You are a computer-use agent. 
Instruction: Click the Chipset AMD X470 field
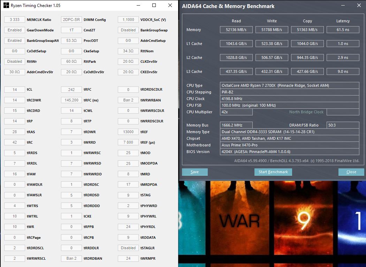[289, 138]
